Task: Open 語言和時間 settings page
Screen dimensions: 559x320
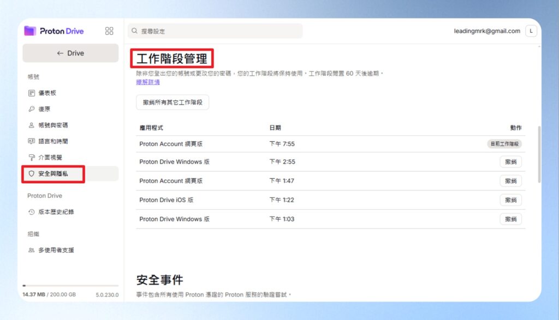Action: point(70,141)
